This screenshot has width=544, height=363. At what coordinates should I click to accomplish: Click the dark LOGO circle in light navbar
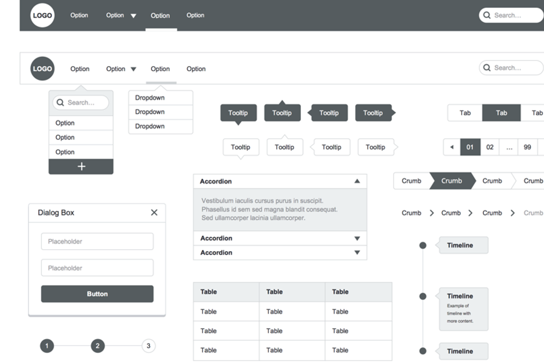pos(42,69)
